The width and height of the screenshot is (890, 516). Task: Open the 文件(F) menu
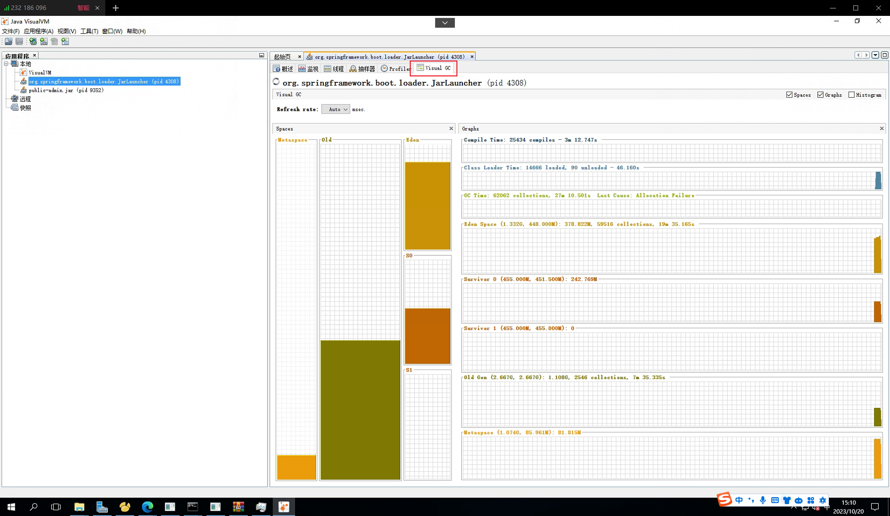coord(11,31)
